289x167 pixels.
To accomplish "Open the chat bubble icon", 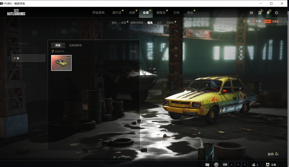I will 207,165.
